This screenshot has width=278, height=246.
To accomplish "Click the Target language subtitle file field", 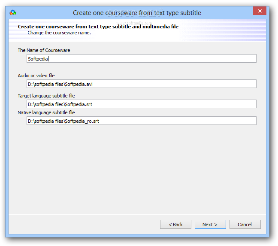I will coord(141,104).
